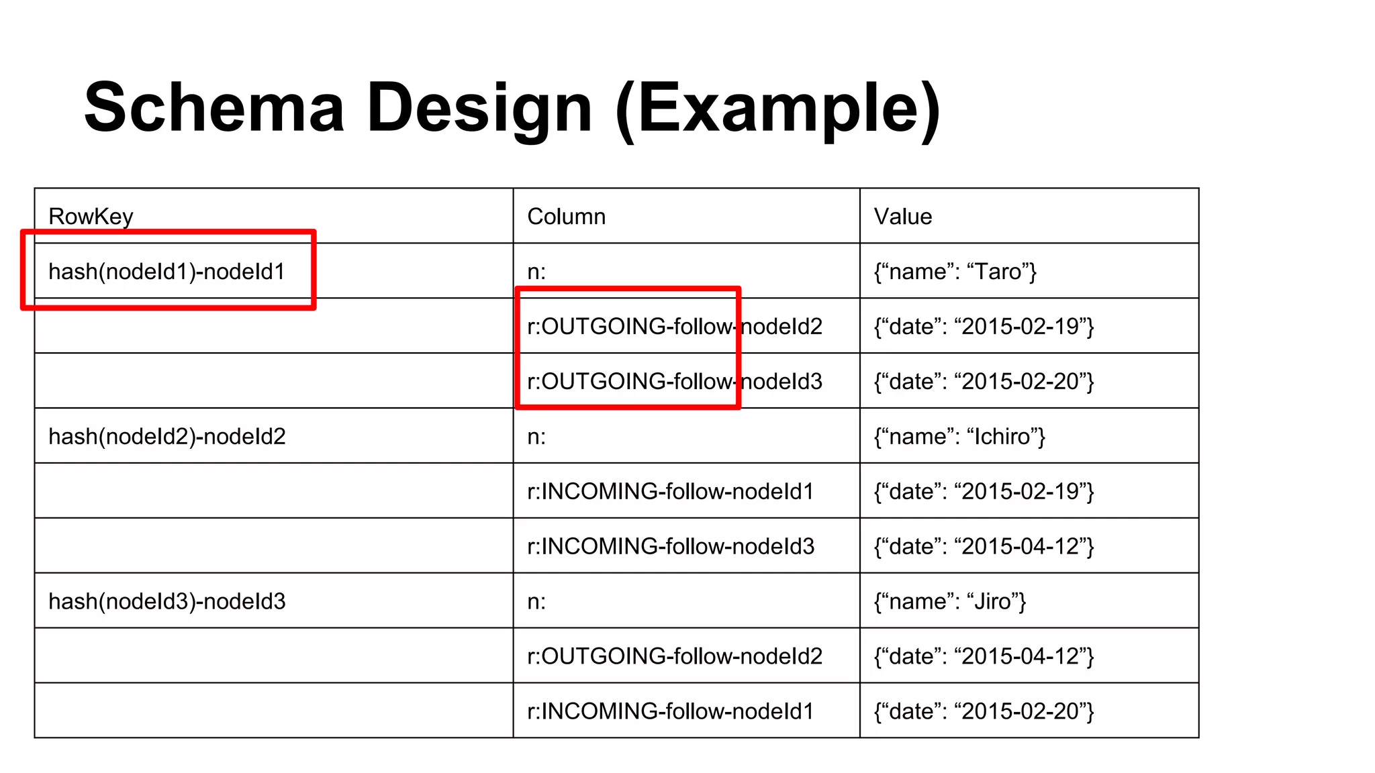Select the "Column" header cell

point(686,216)
